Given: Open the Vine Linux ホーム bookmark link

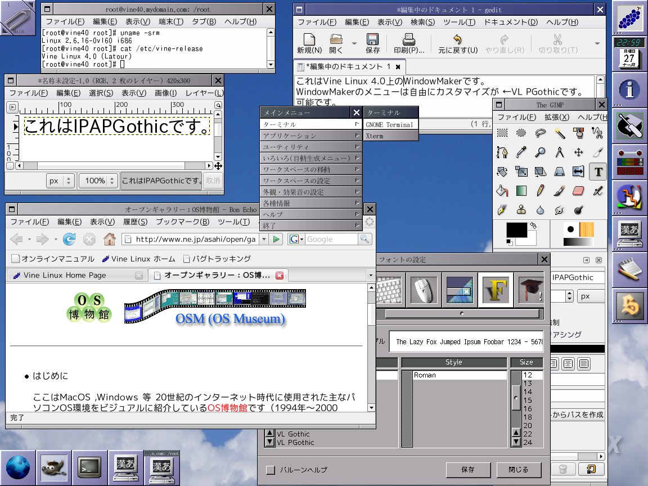Looking at the screenshot, I should pos(138,259).
